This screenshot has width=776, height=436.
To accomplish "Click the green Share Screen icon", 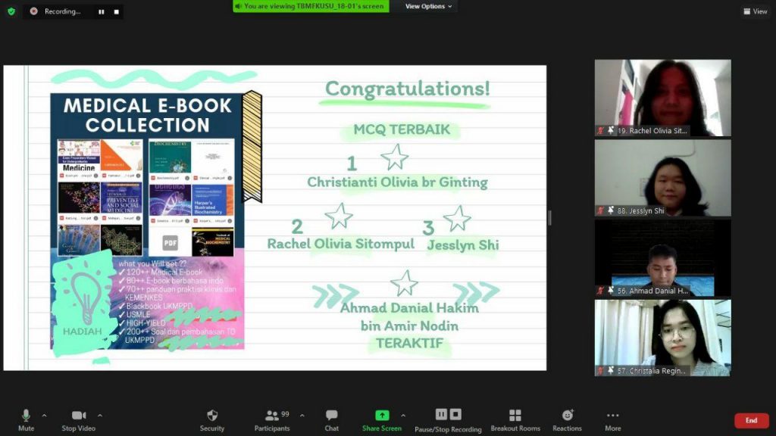I will click(382, 415).
